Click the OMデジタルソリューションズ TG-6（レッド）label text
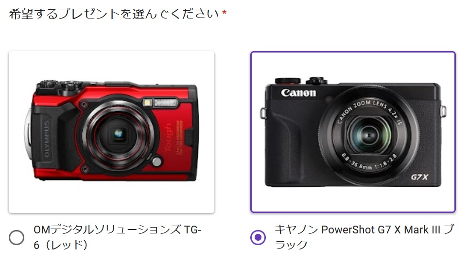 [x=117, y=237]
